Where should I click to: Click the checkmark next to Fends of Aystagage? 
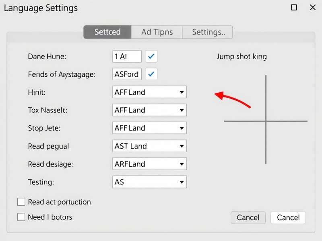click(x=151, y=74)
